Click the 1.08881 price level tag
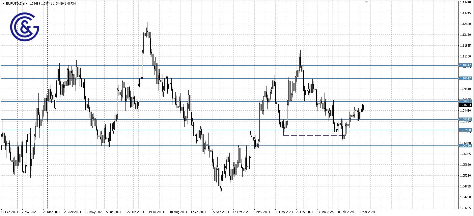 (465, 101)
